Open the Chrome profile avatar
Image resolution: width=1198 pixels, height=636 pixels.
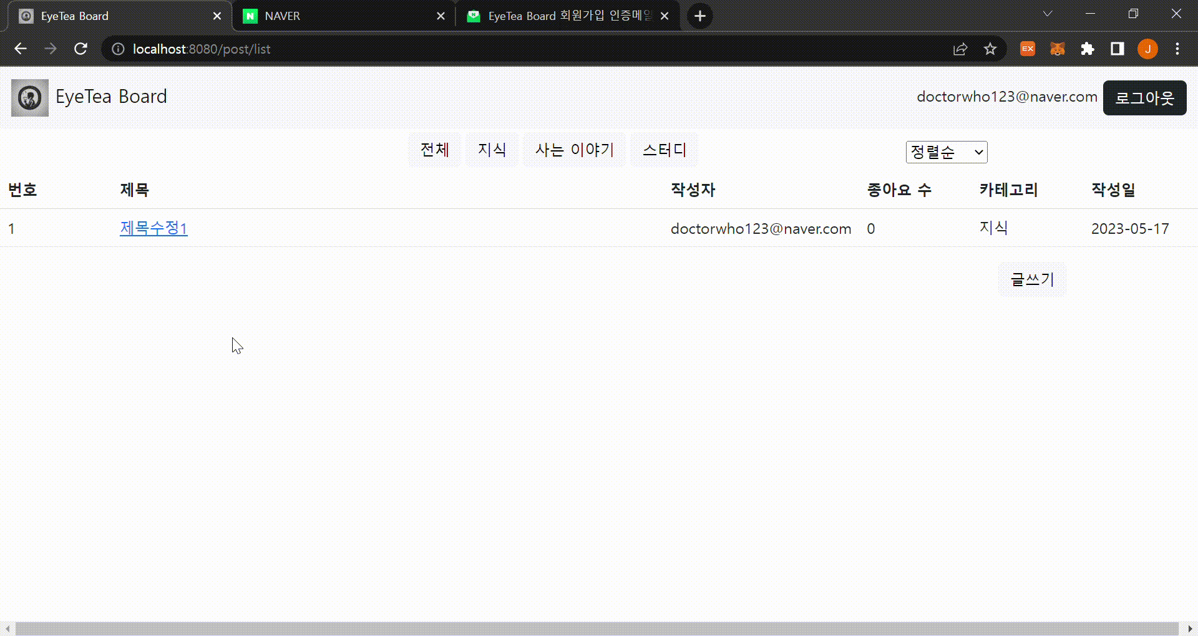coord(1147,49)
